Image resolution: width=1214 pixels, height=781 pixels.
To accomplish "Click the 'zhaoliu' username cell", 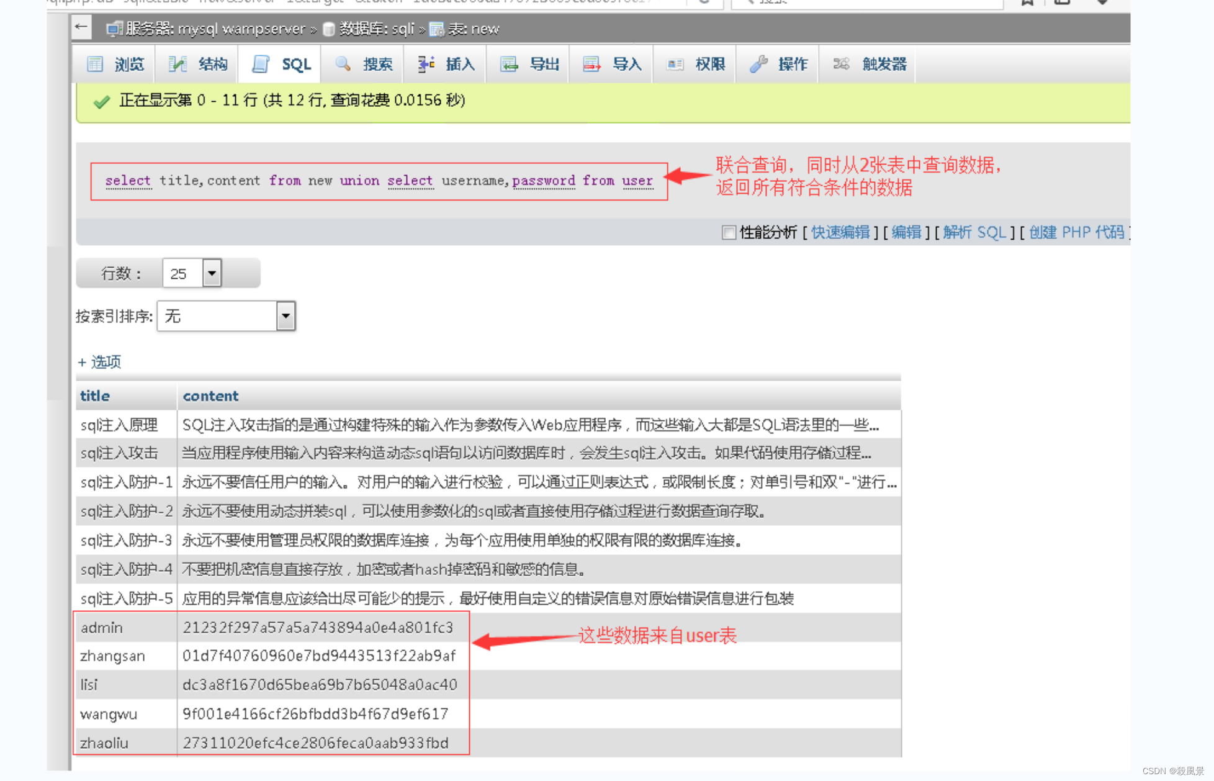I will pos(127,743).
